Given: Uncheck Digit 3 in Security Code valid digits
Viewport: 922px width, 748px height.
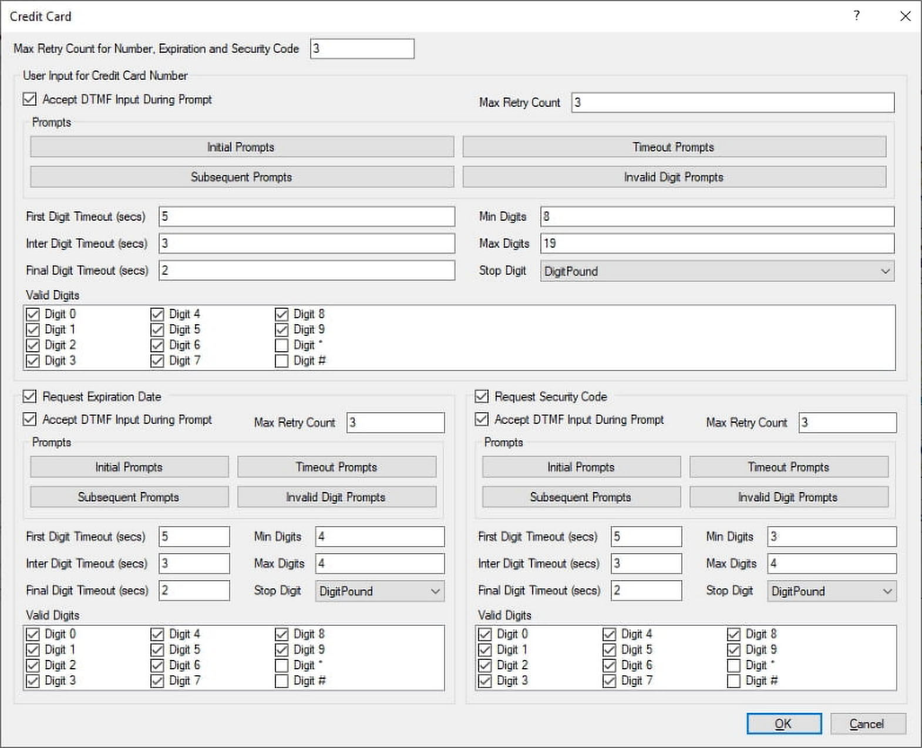Looking at the screenshot, I should coord(485,681).
